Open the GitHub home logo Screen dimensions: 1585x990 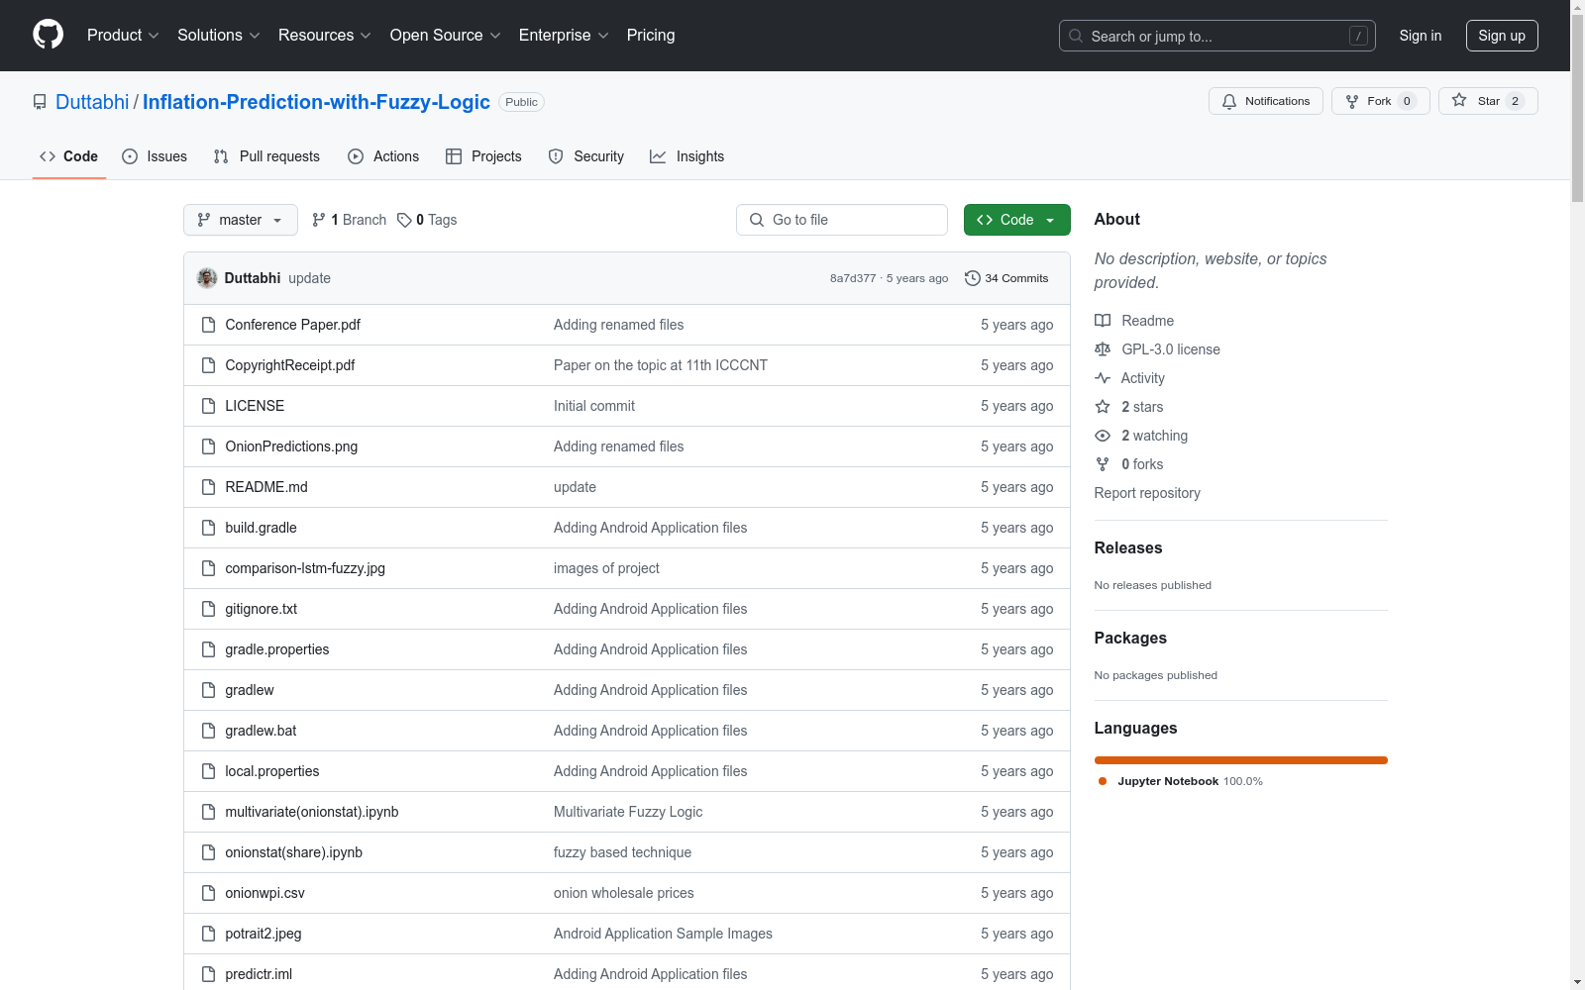click(48, 35)
